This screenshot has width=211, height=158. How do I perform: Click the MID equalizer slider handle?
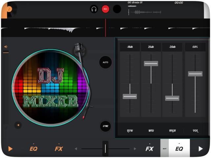pyautogui.click(x=151, y=64)
